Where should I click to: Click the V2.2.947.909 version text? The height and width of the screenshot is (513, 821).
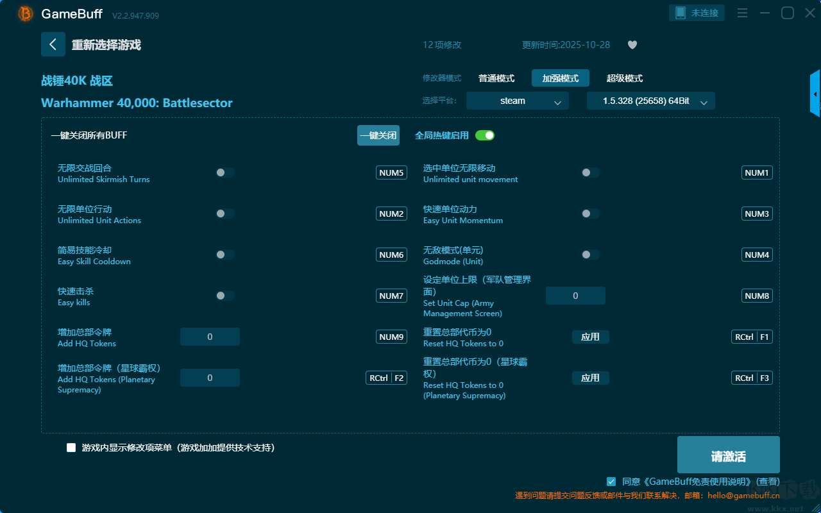click(x=135, y=15)
